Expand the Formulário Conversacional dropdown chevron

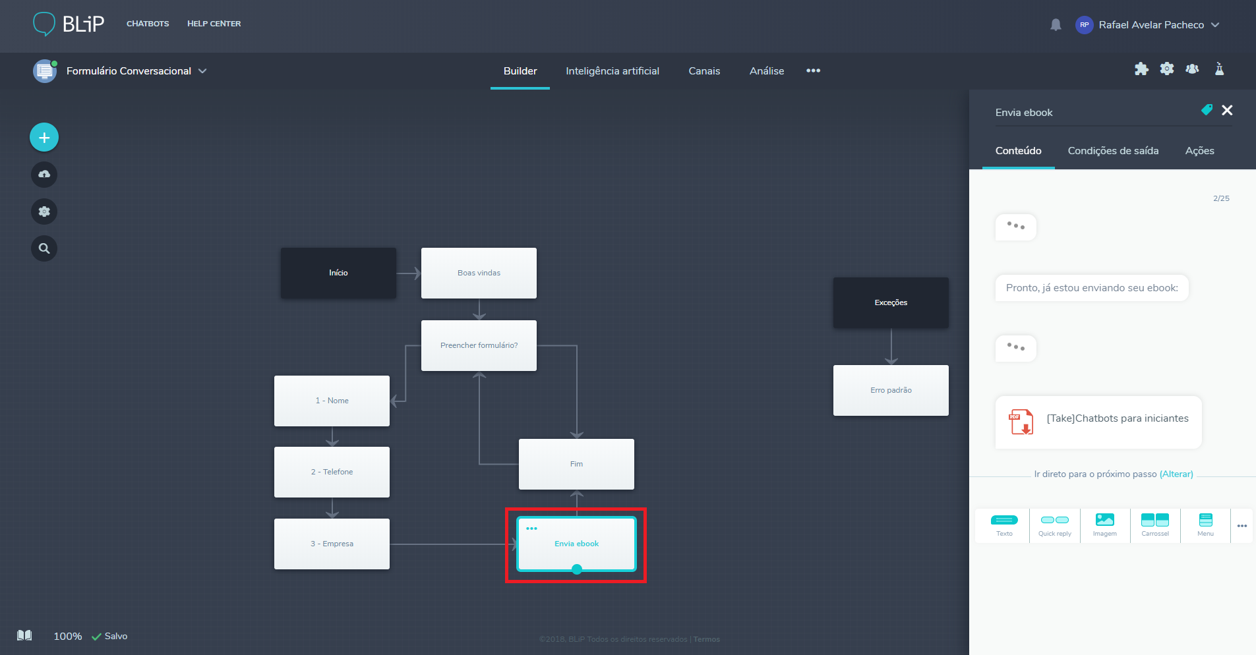pos(202,71)
